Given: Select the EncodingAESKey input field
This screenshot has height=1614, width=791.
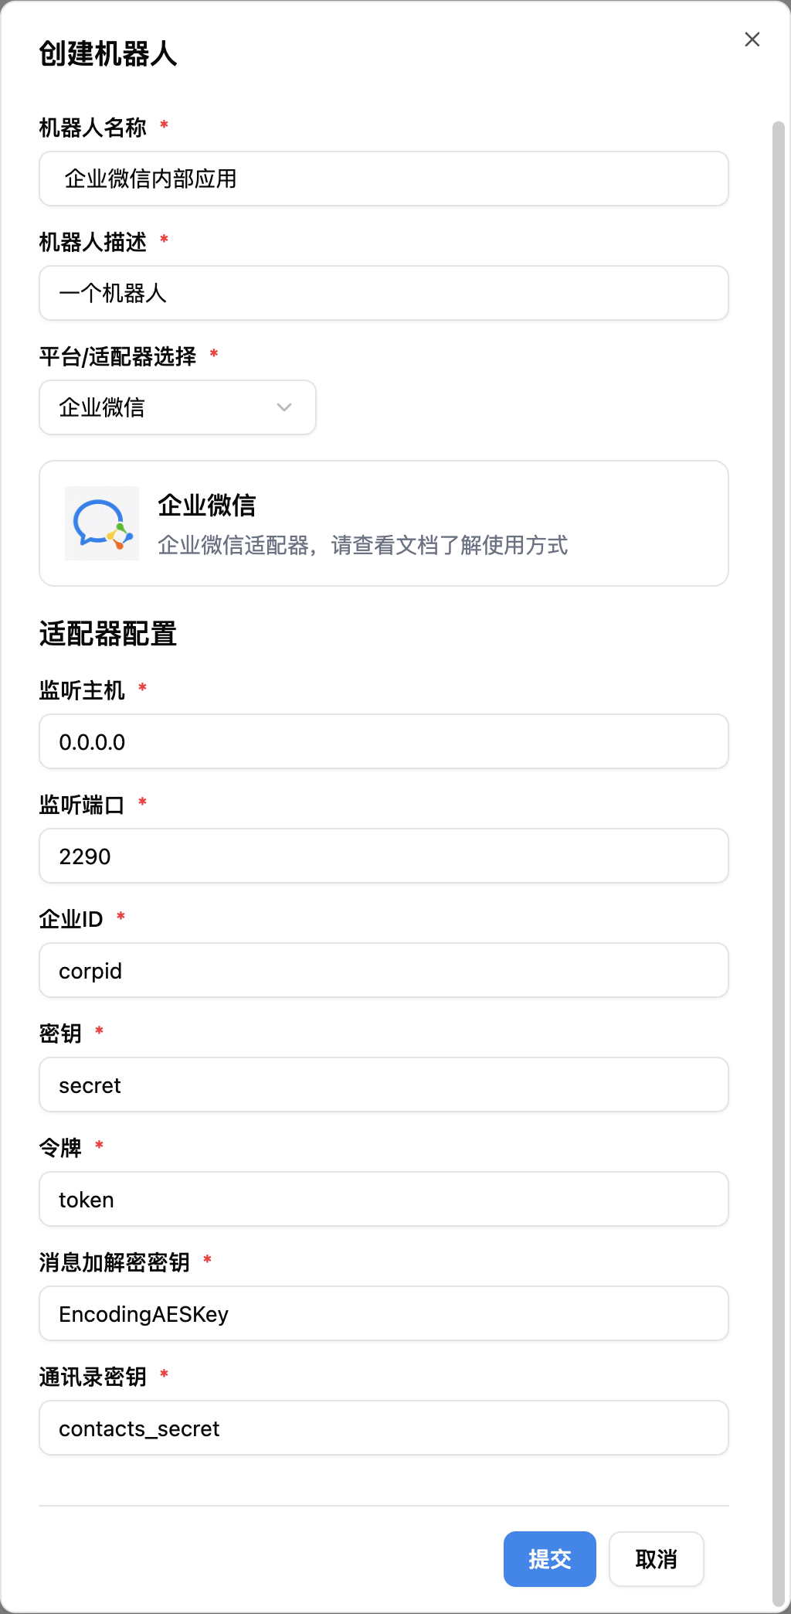Looking at the screenshot, I should point(384,1313).
